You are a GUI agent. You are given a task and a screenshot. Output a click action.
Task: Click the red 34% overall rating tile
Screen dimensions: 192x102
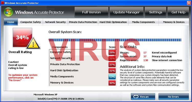click(x=23, y=38)
